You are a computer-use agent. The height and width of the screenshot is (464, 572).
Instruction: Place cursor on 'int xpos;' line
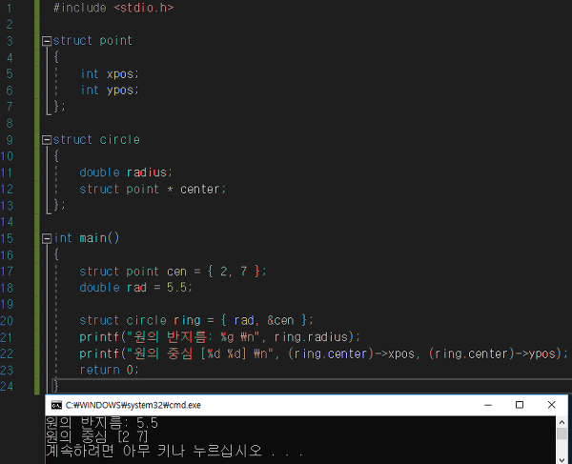point(110,74)
